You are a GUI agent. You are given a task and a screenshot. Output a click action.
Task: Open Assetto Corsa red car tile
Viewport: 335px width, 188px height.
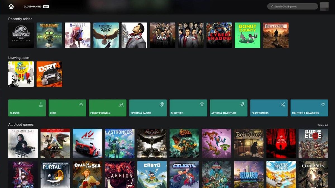tap(88, 143)
